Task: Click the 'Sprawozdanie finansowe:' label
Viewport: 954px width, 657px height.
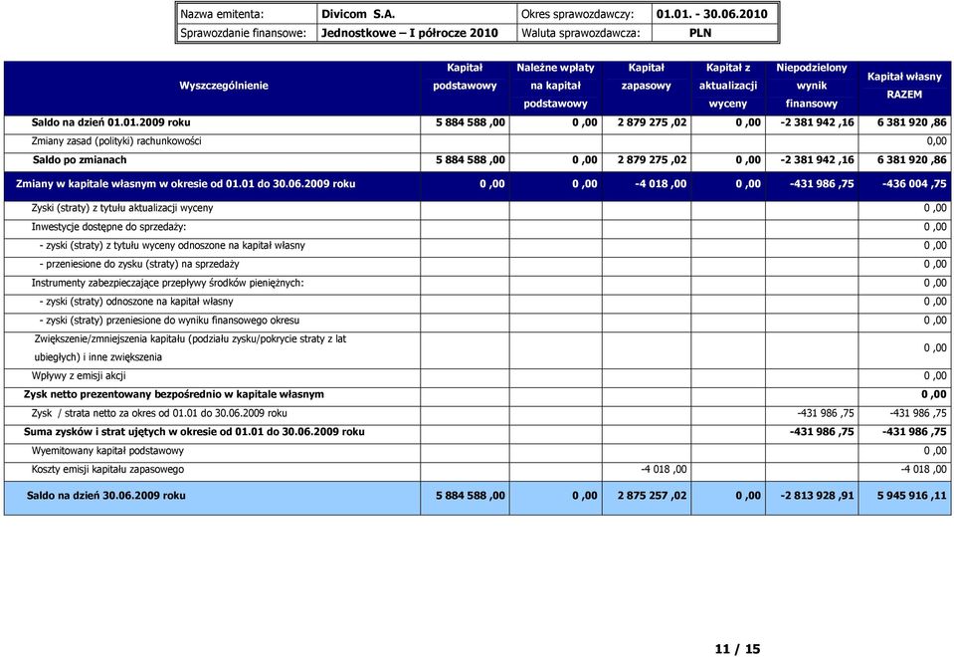Action: click(x=244, y=33)
